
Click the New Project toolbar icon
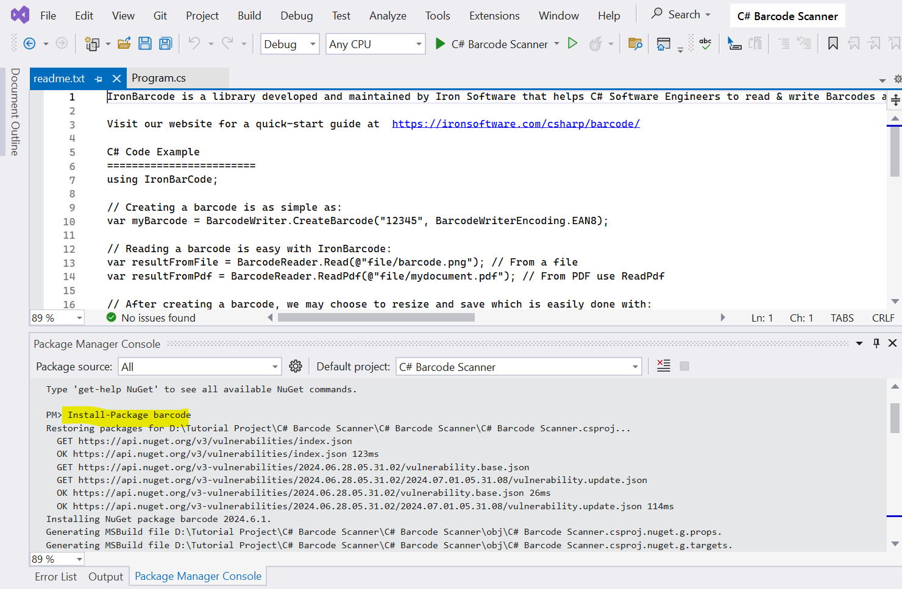[92, 43]
